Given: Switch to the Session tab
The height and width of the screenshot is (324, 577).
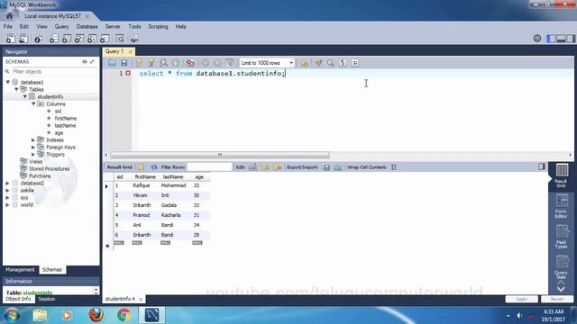Looking at the screenshot, I should click(x=47, y=299).
